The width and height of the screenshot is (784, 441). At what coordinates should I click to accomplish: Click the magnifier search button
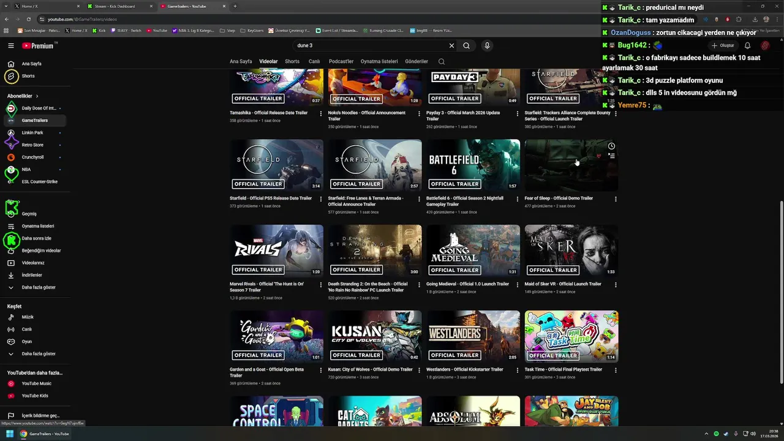pyautogui.click(x=467, y=46)
